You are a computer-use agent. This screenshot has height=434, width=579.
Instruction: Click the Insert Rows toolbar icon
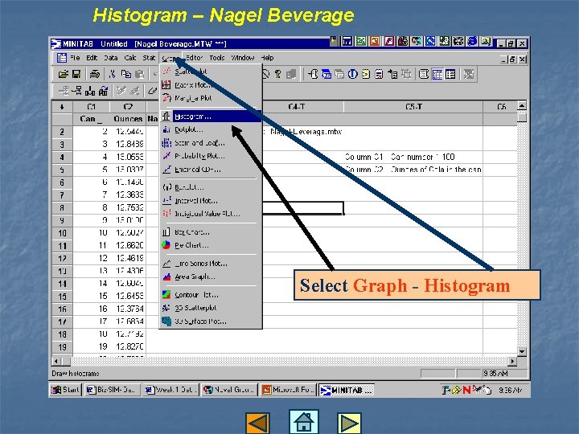[77, 91]
